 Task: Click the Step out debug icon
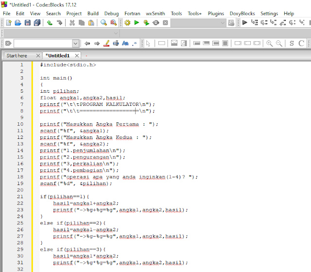pos(283,23)
